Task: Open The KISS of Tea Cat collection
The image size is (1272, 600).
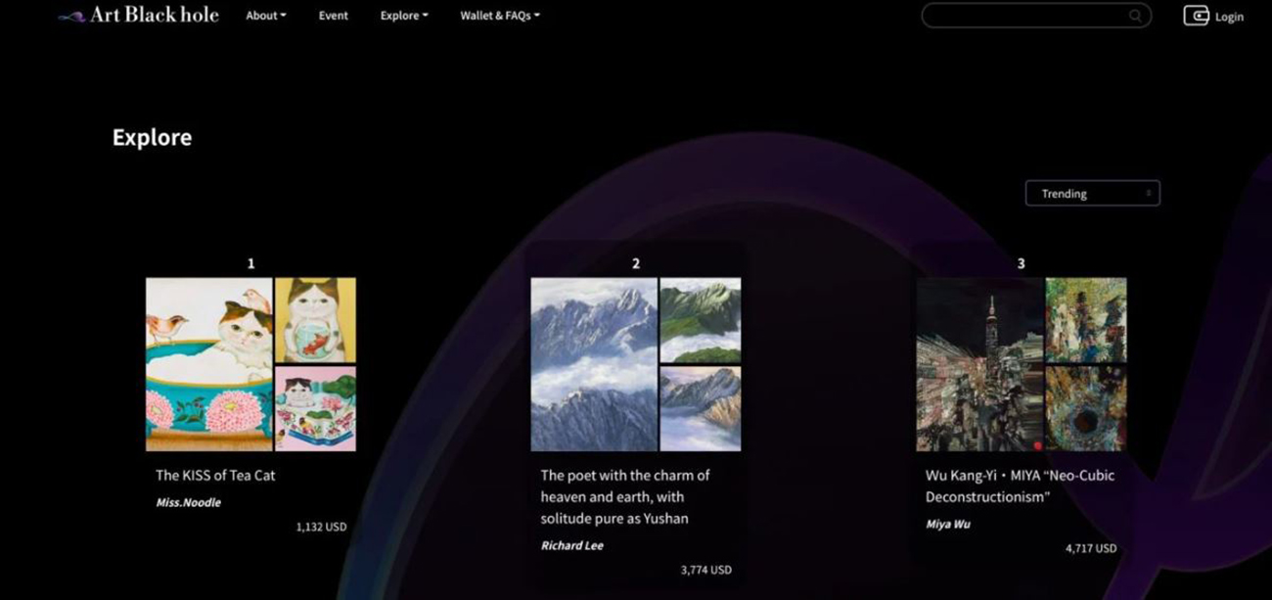Action: click(x=215, y=476)
